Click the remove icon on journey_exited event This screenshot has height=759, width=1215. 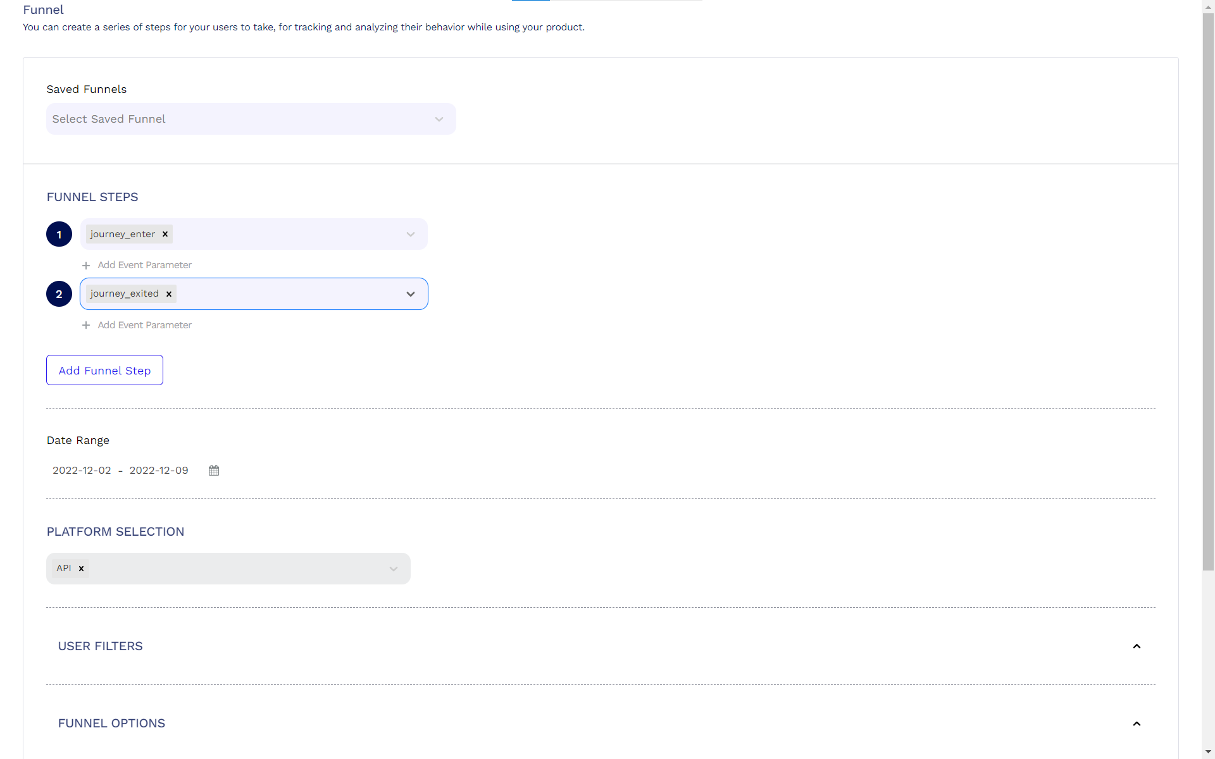pyautogui.click(x=169, y=293)
